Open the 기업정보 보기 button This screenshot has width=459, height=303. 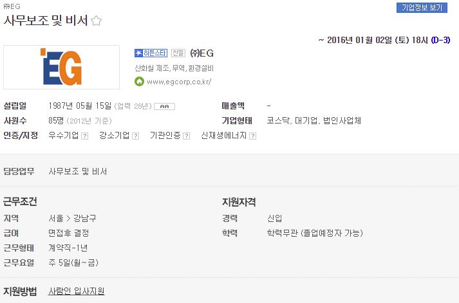422,8
